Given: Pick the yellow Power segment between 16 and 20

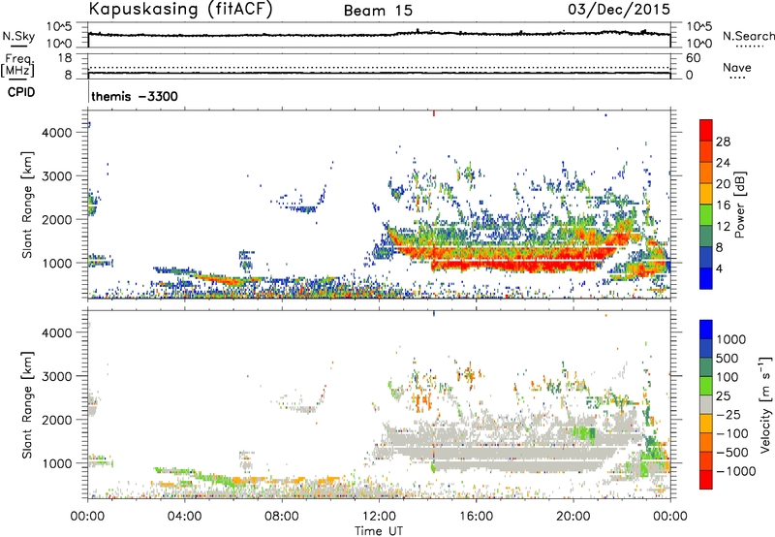Looking at the screenshot, I should [x=706, y=194].
